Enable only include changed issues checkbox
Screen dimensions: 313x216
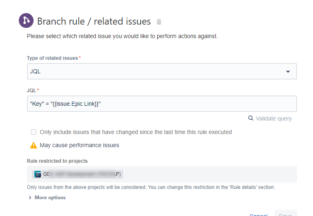tap(34, 132)
